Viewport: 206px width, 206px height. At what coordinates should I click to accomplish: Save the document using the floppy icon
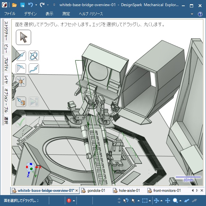coord(23,5)
